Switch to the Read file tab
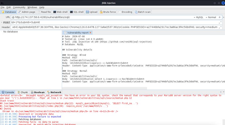This screenshot has height=125, width=225. [x=44, y=12]
